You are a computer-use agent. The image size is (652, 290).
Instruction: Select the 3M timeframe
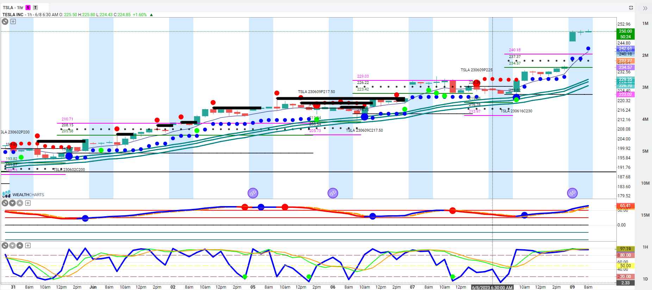(645, 87)
